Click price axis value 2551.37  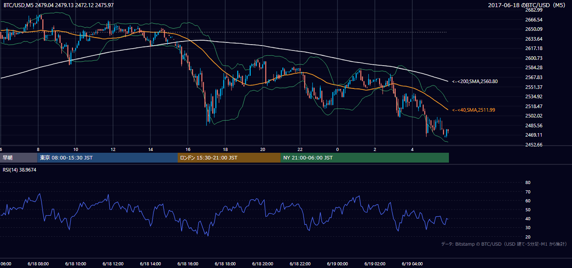534,87
